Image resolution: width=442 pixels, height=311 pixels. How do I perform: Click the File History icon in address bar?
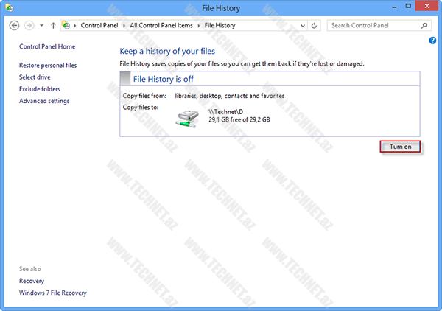pos(66,25)
